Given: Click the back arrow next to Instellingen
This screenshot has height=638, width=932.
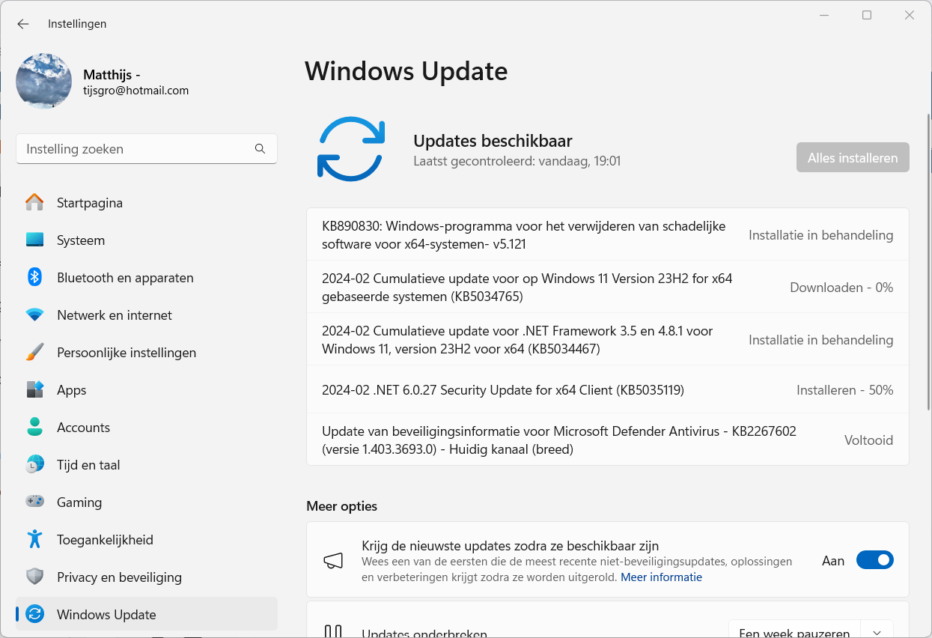Looking at the screenshot, I should (23, 24).
